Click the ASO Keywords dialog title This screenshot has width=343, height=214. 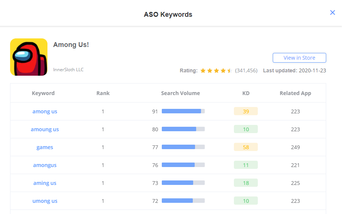(168, 15)
